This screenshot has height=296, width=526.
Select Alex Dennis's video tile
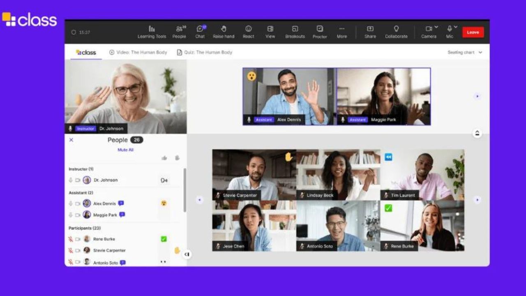pyautogui.click(x=290, y=96)
